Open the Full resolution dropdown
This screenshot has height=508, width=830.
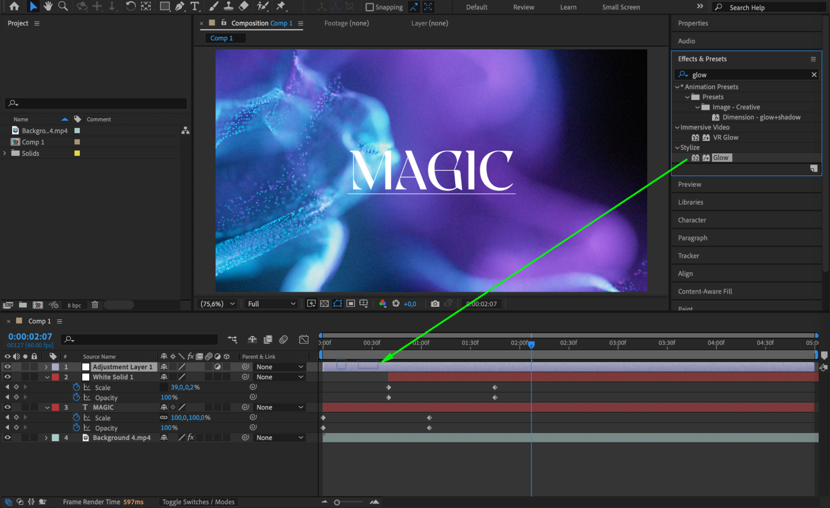click(272, 304)
